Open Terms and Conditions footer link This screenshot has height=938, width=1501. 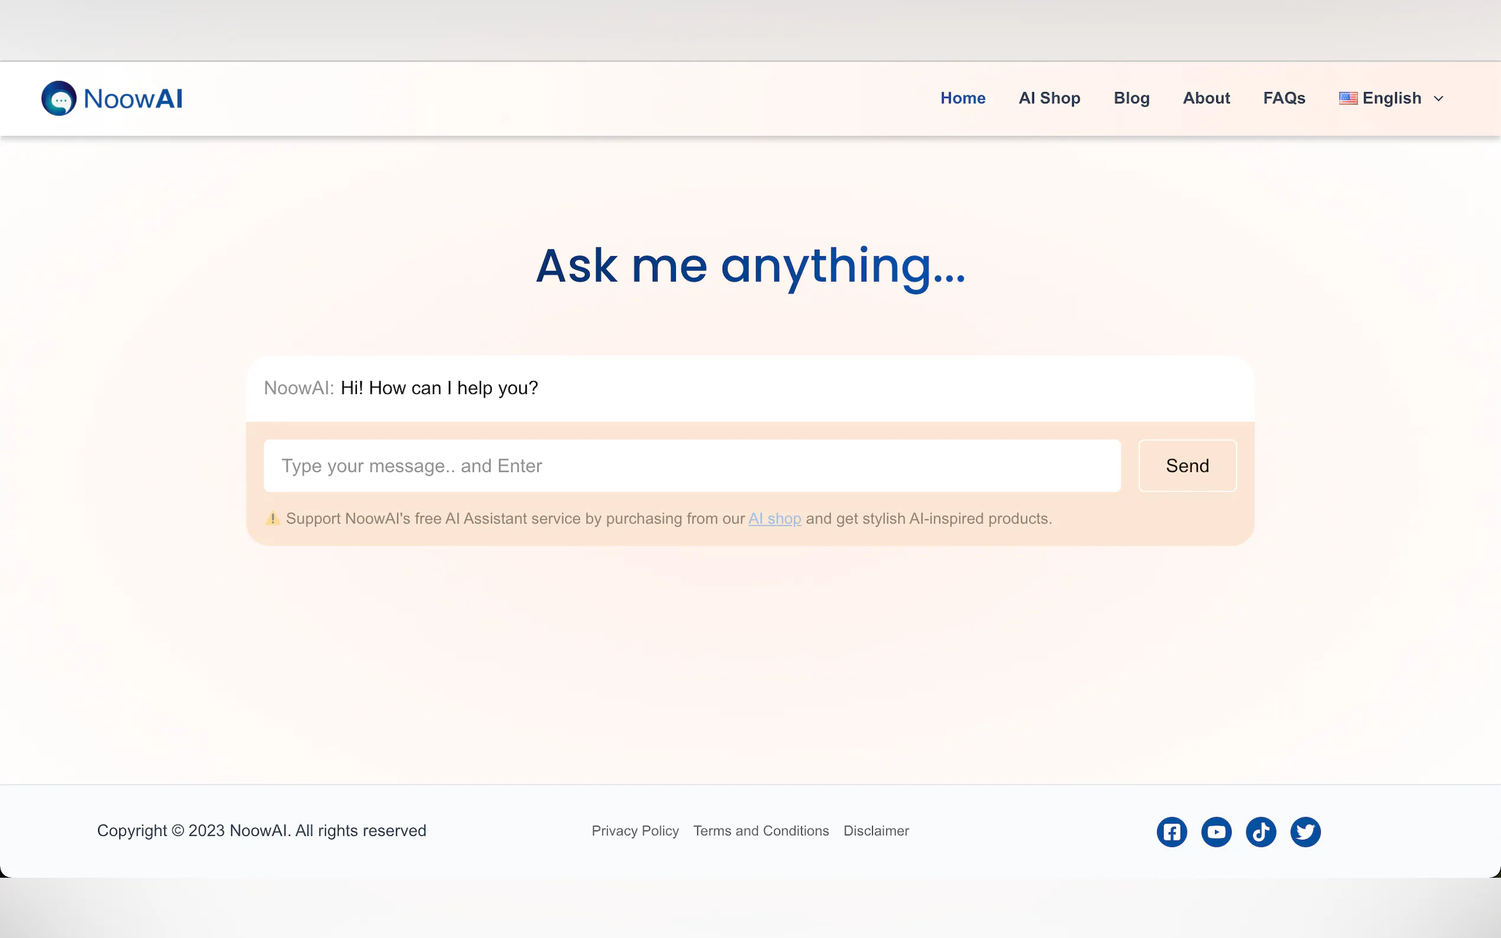(761, 830)
